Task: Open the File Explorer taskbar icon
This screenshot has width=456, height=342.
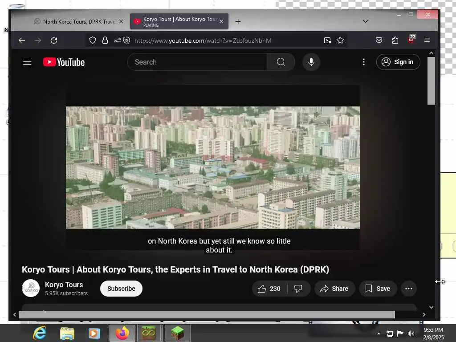Action: point(67,333)
